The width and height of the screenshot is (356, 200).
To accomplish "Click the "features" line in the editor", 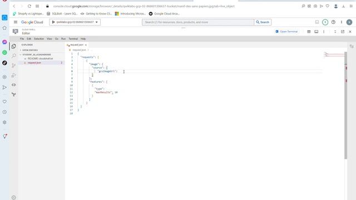I will tap(98, 82).
